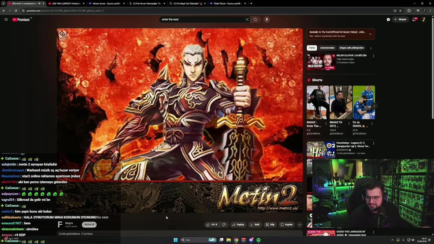Open browser extensions puzzle icon

(409, 11)
